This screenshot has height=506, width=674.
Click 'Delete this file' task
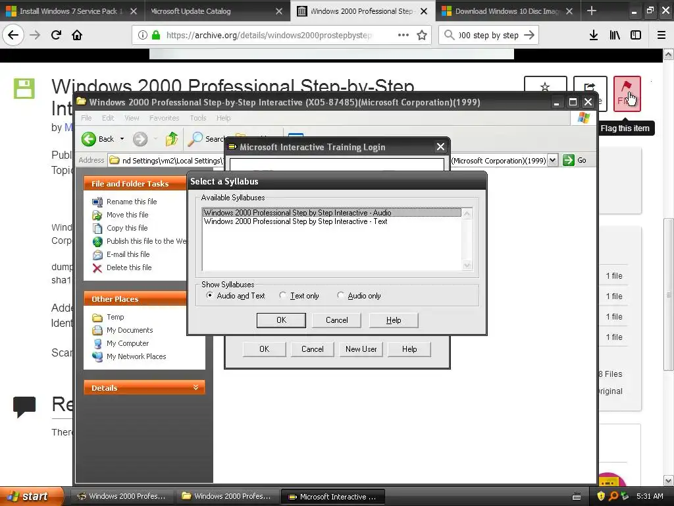[129, 267]
